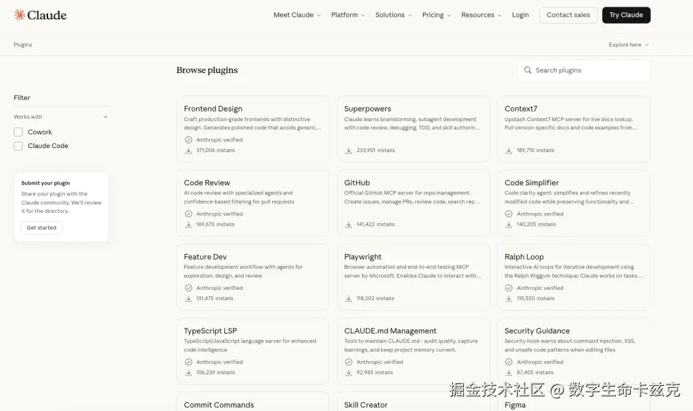Open the Security Guidance plugin
This screenshot has height=411, width=693.
574,351
